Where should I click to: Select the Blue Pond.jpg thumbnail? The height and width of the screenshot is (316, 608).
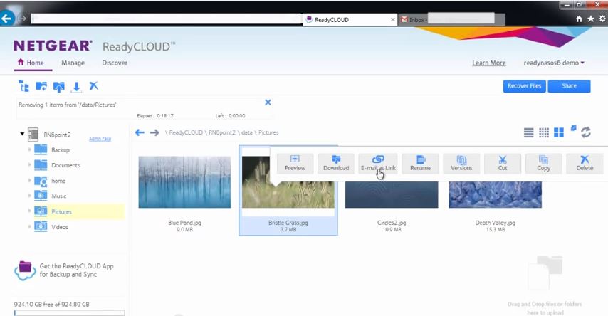pyautogui.click(x=184, y=182)
